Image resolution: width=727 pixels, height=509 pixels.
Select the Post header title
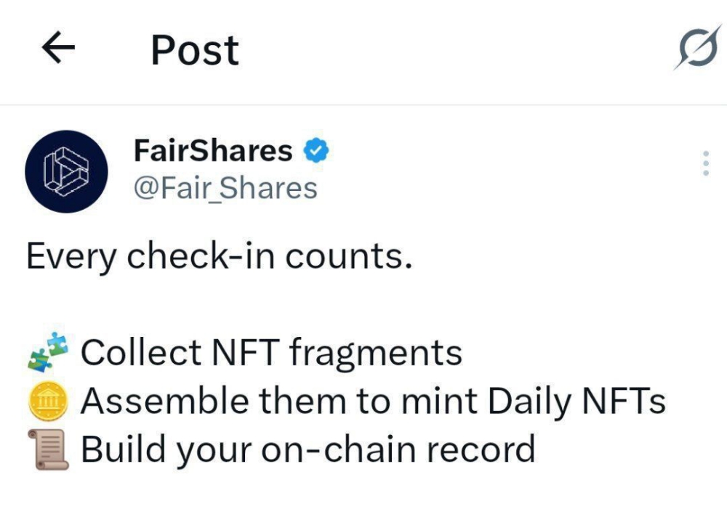coord(195,50)
